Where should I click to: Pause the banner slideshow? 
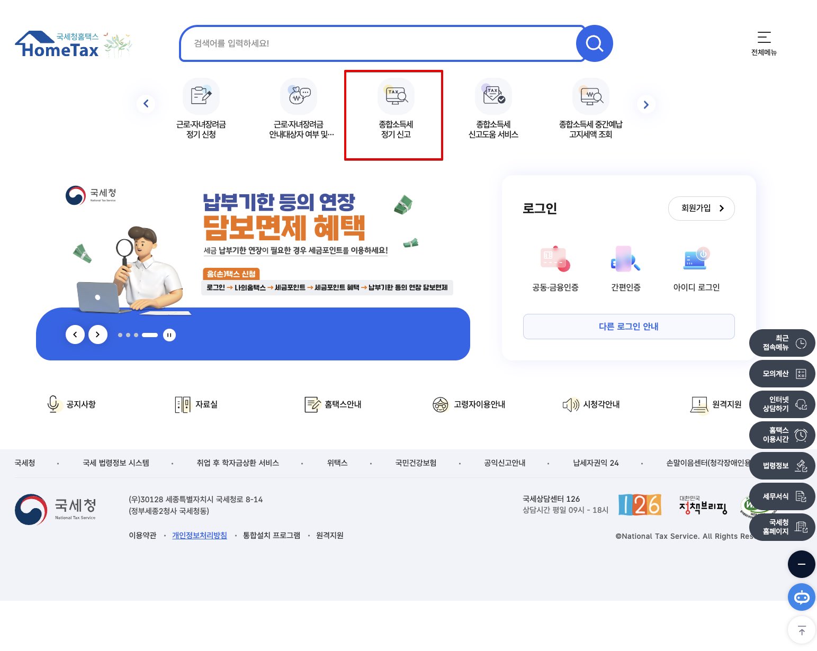coord(169,334)
